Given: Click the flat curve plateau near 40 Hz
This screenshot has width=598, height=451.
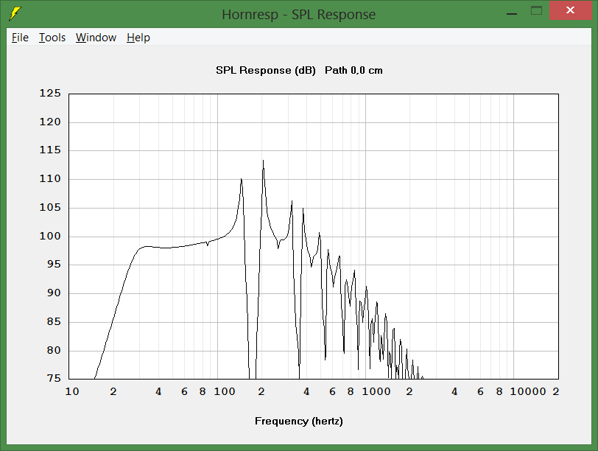Looking at the screenshot, I should (158, 248).
